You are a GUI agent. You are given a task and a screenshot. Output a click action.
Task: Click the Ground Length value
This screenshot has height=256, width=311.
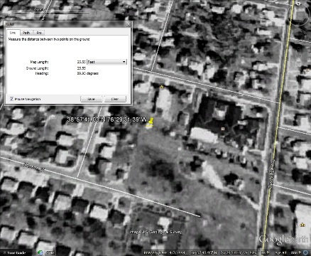point(81,68)
